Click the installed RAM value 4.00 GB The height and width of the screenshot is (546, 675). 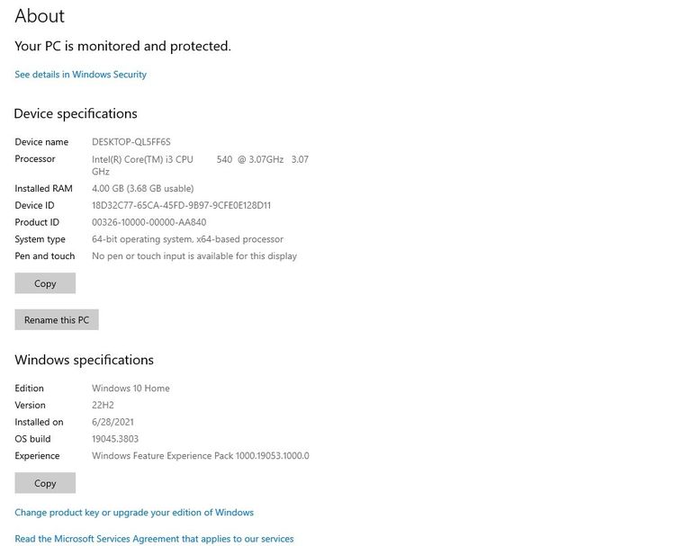[142, 189]
